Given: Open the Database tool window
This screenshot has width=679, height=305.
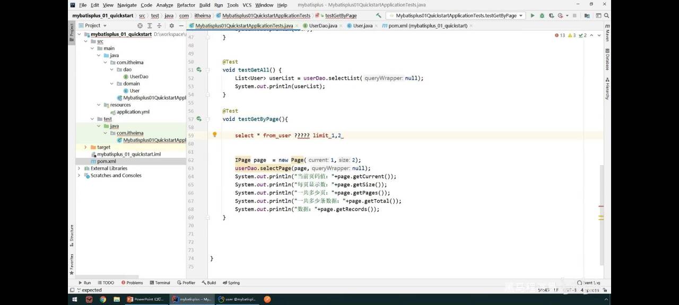Looking at the screenshot, I should [x=607, y=59].
